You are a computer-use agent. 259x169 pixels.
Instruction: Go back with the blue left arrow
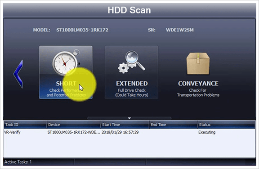point(18,74)
